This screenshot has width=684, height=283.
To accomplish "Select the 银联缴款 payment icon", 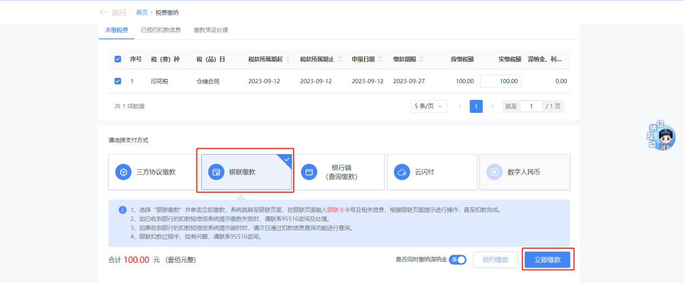I will [216, 172].
